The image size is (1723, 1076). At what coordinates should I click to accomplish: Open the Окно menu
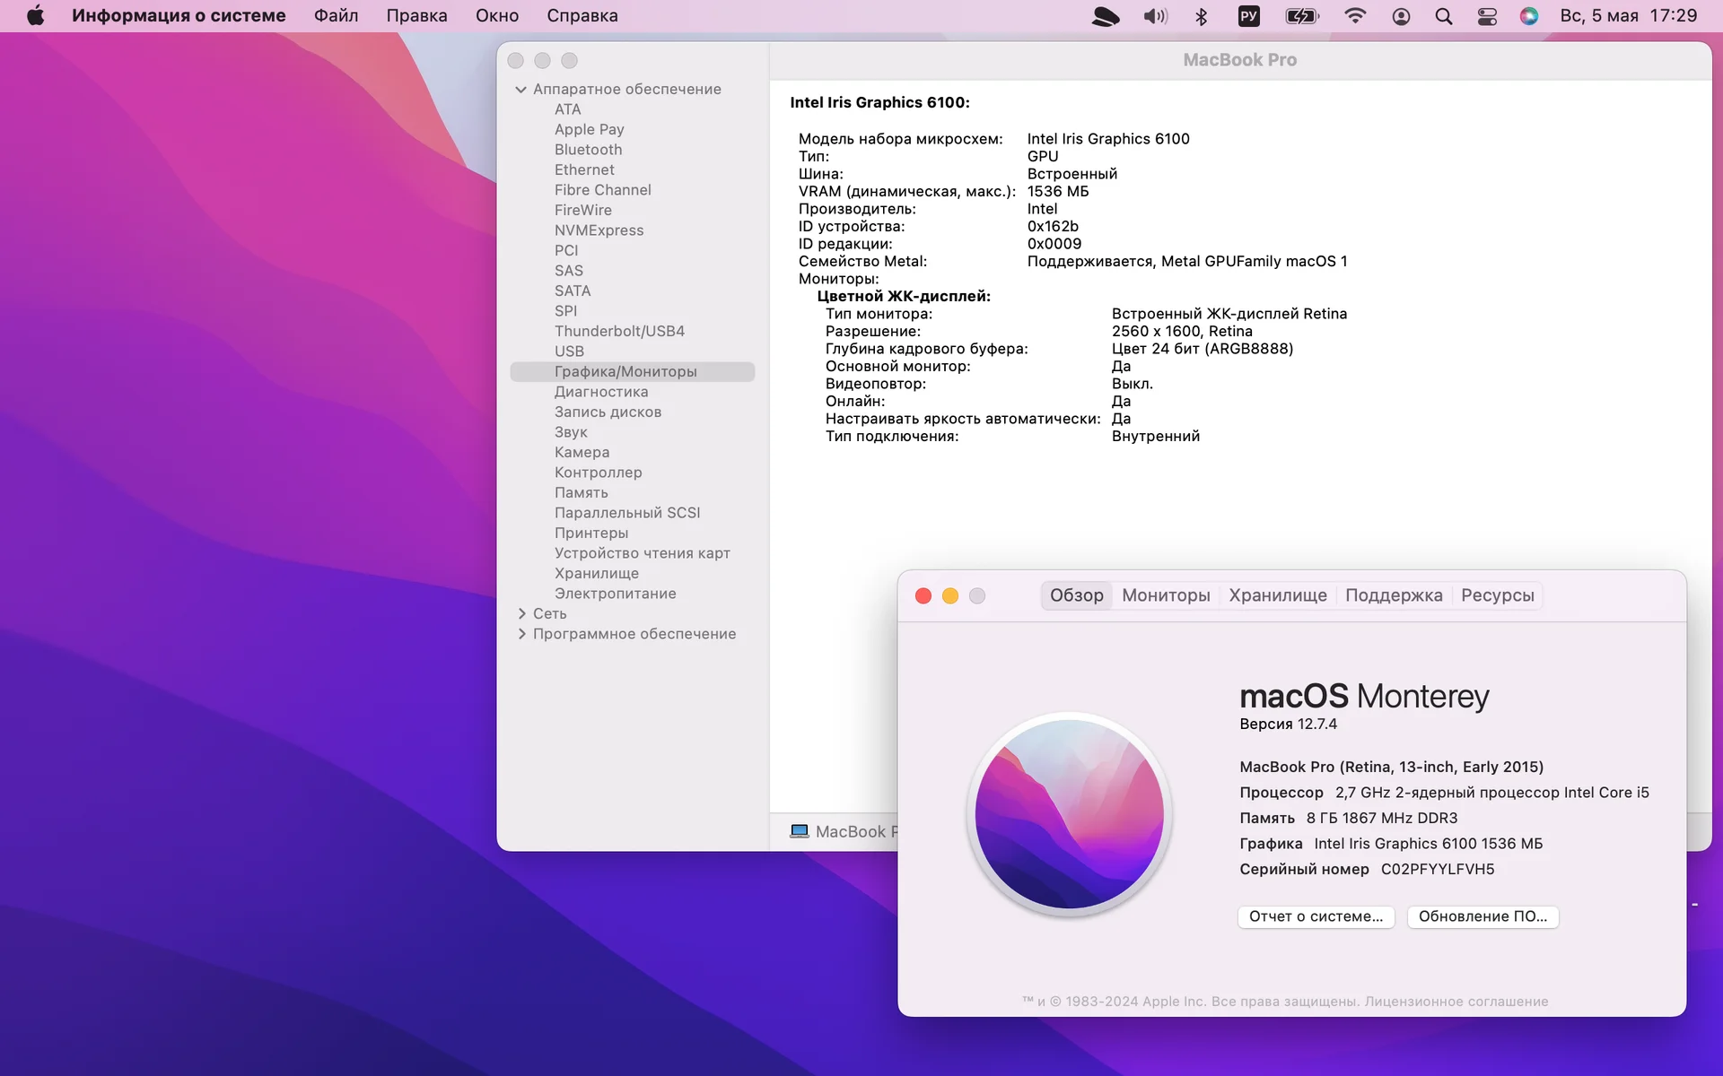[496, 15]
